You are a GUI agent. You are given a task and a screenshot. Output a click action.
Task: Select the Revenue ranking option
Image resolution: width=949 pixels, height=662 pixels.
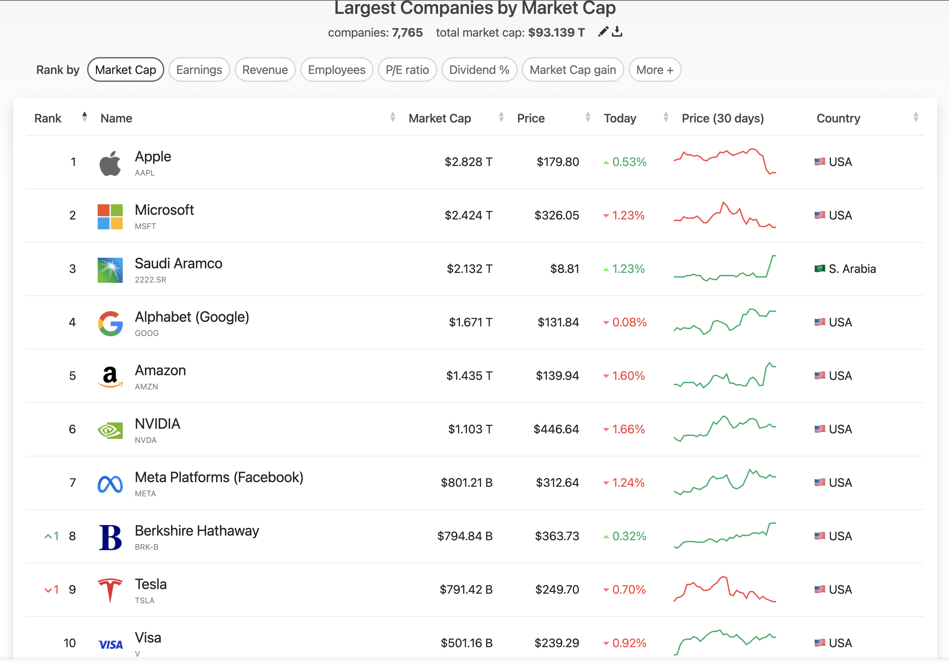click(265, 70)
